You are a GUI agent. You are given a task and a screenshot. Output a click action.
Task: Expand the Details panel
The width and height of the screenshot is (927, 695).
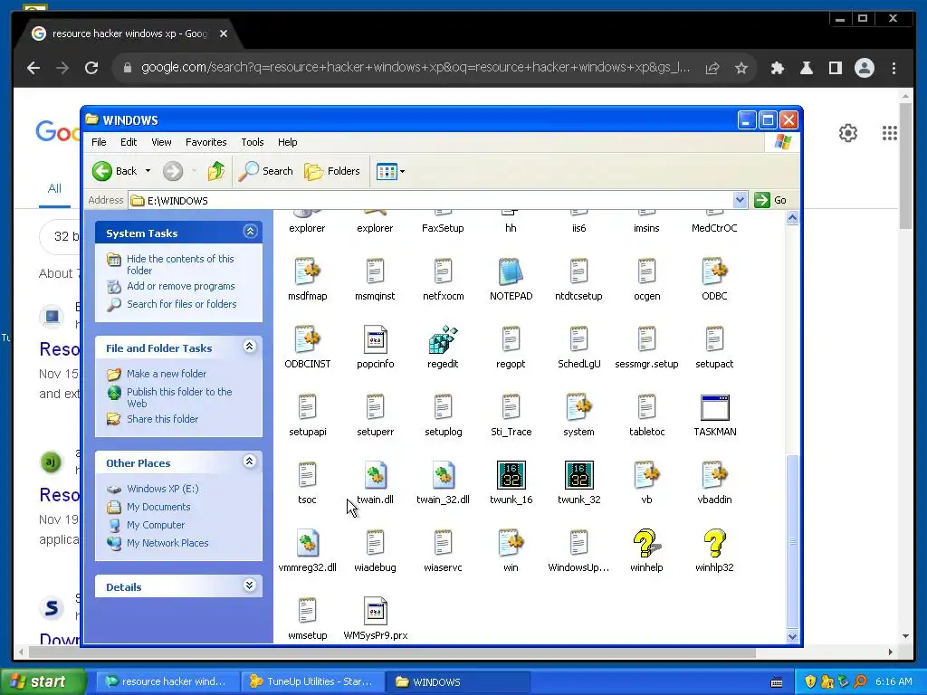pyautogui.click(x=250, y=586)
